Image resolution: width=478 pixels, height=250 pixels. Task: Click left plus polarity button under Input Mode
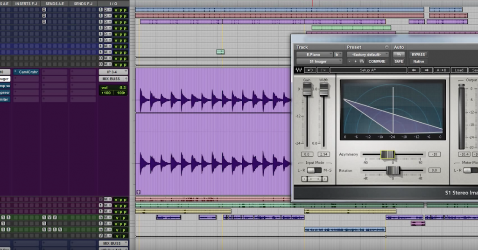304,179
